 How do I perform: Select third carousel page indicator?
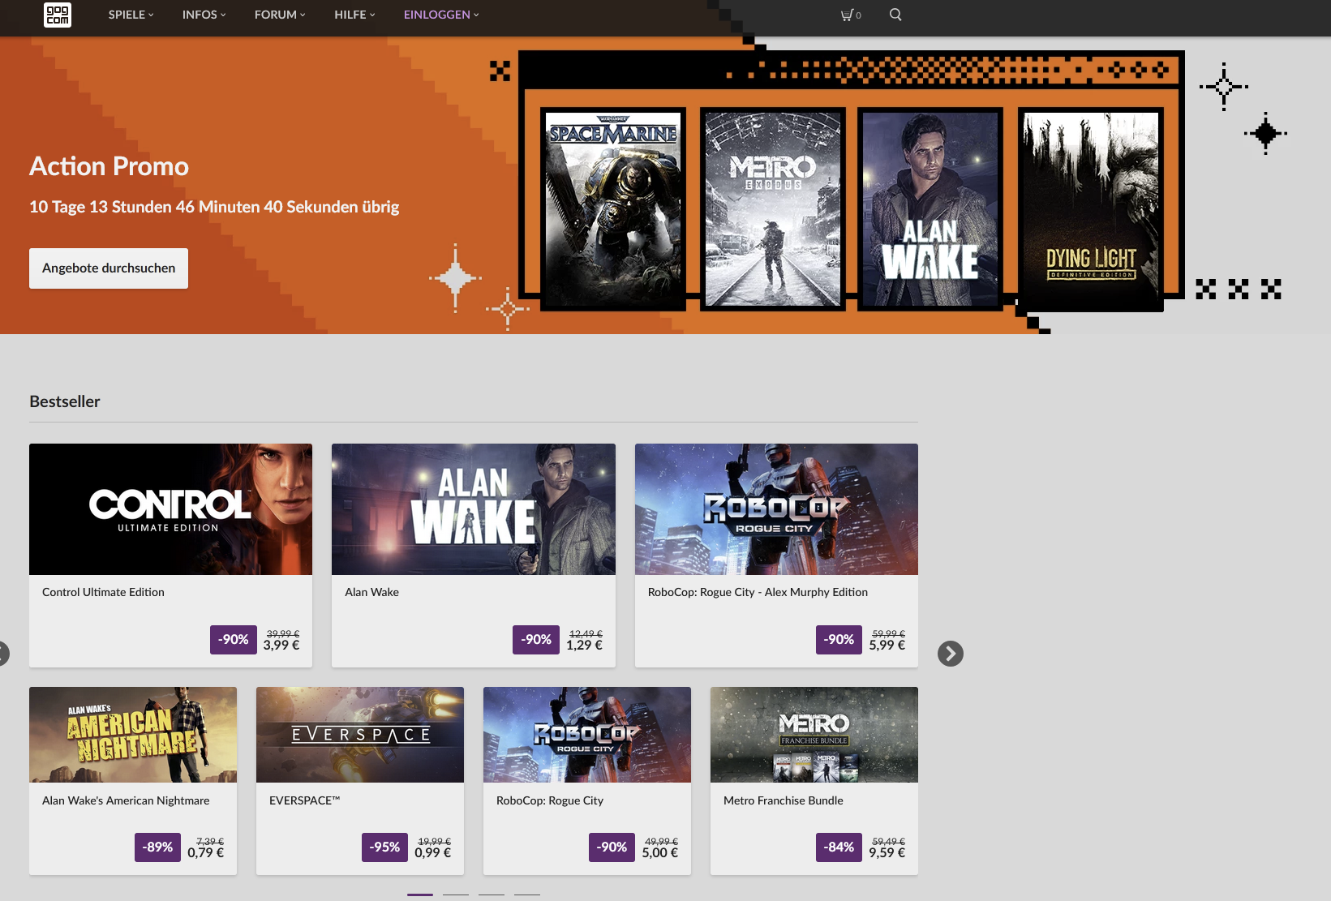492,895
